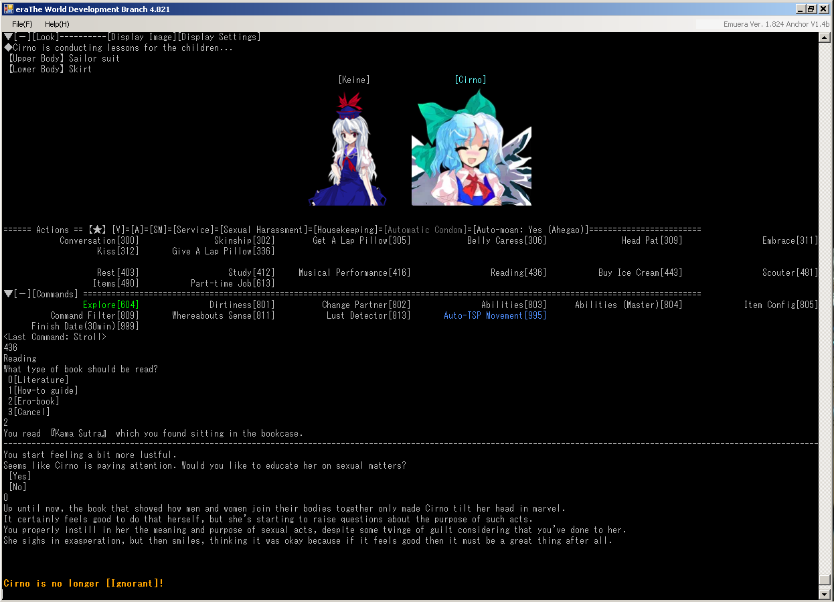Collapse the top Look section triangle
The image size is (834, 602).
pyautogui.click(x=8, y=37)
